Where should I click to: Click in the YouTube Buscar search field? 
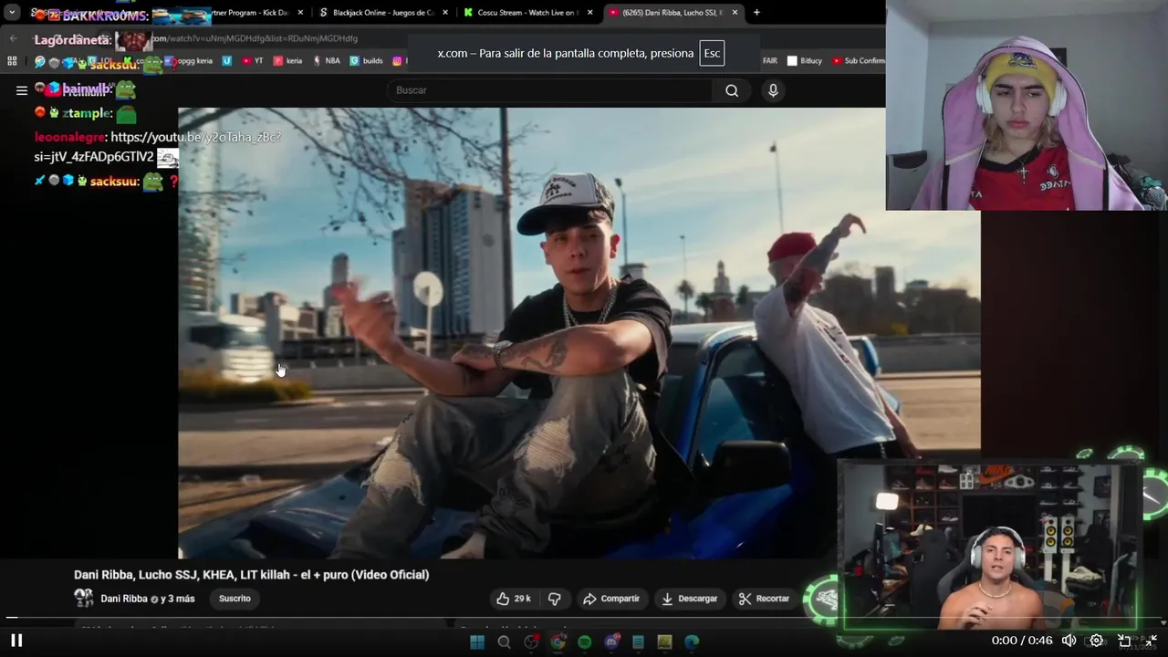pos(550,90)
